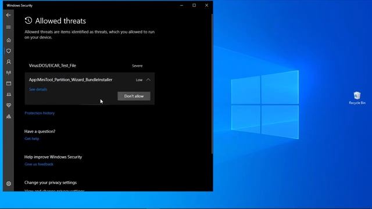Screen dimensions: 372x209
Task: Click the Get help link
Action: 31,139
